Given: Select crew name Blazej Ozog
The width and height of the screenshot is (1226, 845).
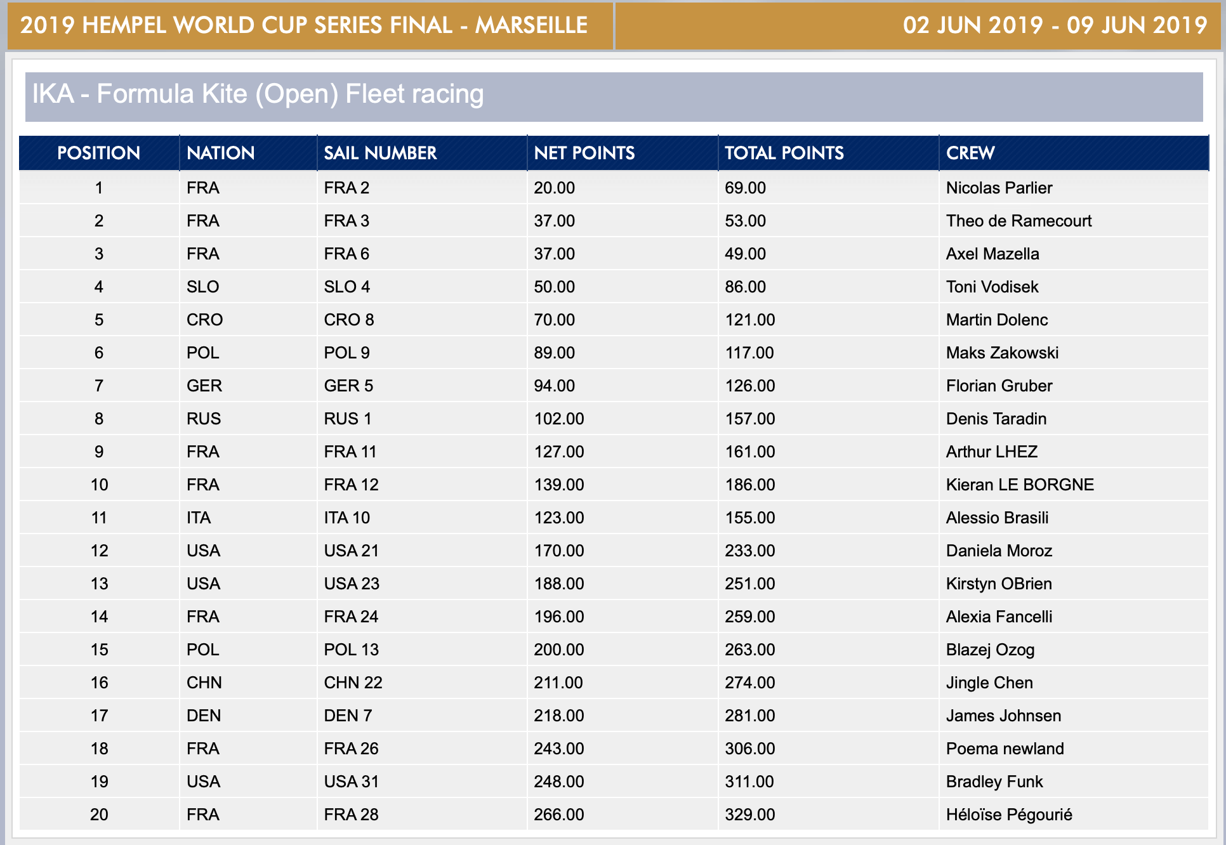Looking at the screenshot, I should click(990, 650).
